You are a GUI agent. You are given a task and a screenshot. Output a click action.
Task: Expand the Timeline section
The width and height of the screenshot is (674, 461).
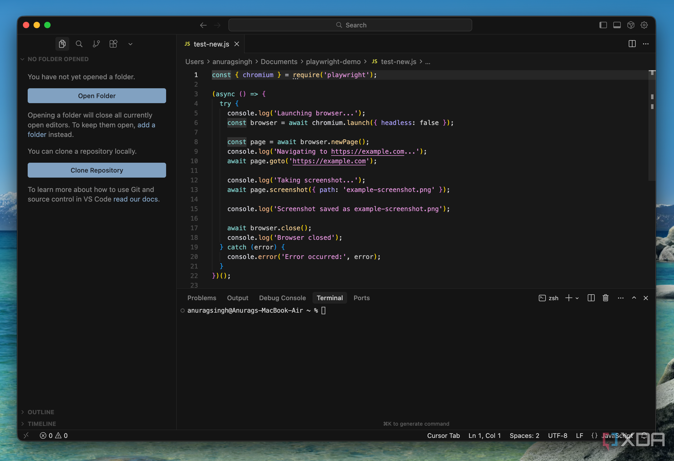click(42, 424)
